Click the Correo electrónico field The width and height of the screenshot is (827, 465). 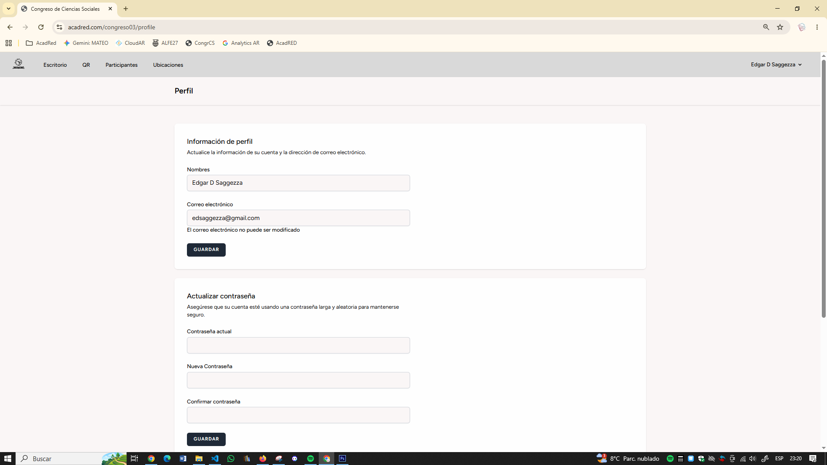(x=298, y=218)
